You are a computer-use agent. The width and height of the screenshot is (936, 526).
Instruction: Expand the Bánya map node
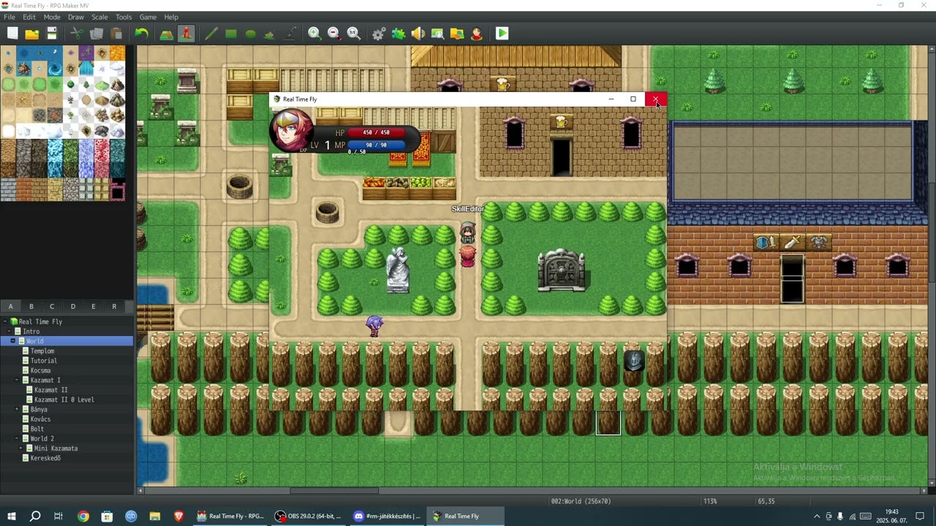tap(17, 410)
